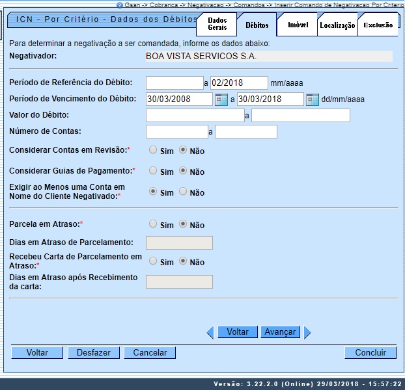Screen dimensions: 405x390
Task: Click the left arrow beside Voltar
Action: [x=210, y=332]
